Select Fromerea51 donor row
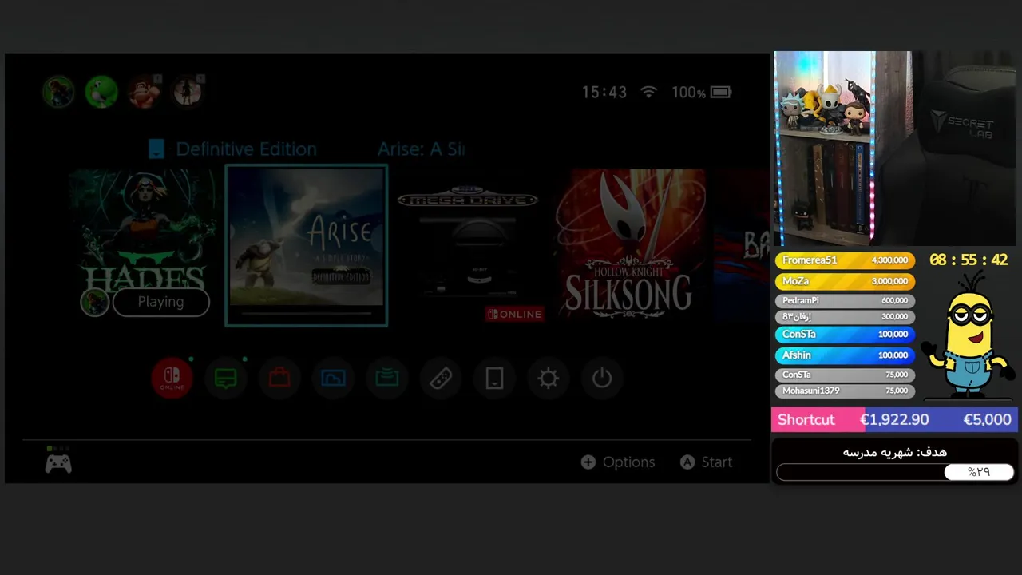Viewport: 1022px width, 575px height. click(846, 260)
